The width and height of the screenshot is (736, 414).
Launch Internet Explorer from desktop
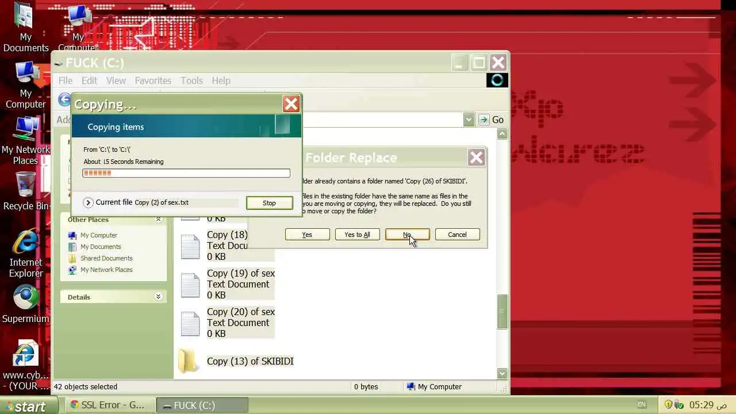(x=25, y=254)
